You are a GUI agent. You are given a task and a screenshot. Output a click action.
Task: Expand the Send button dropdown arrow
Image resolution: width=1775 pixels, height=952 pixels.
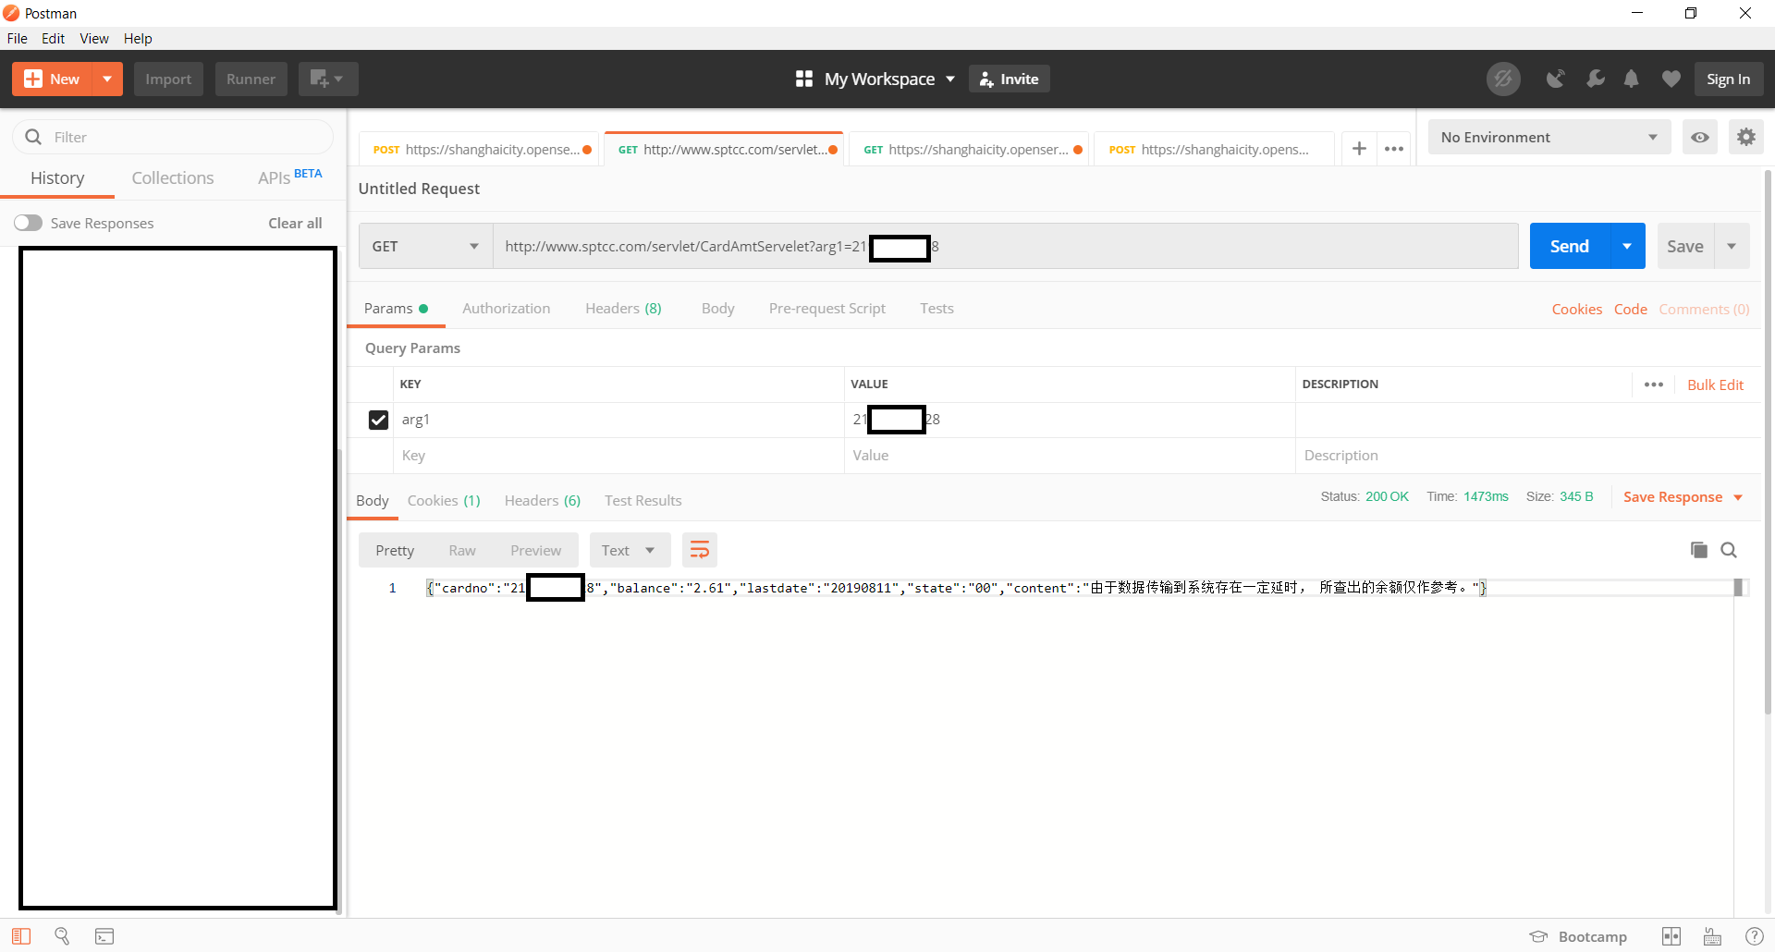[1627, 247]
